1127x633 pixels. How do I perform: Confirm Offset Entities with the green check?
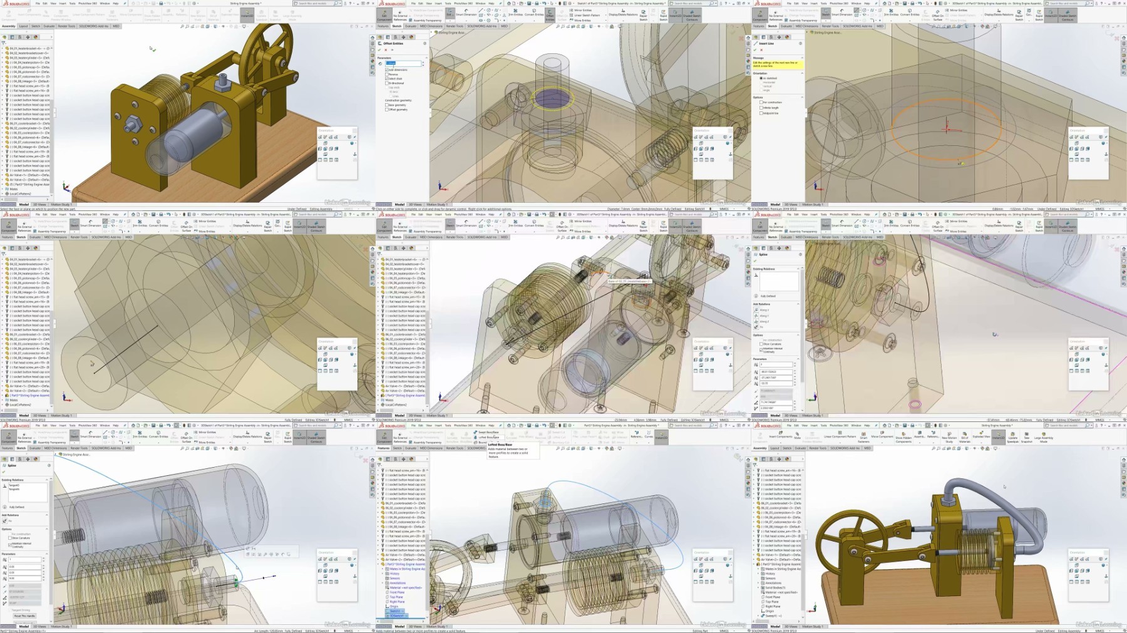pyautogui.click(x=380, y=50)
